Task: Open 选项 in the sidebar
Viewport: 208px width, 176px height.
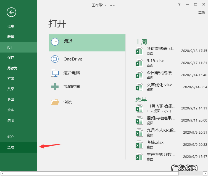Action: [19, 147]
